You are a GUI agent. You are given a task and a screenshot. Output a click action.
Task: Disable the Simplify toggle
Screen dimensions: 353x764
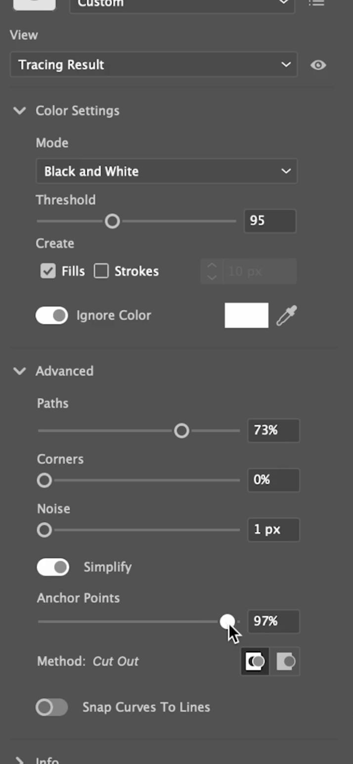(x=53, y=567)
